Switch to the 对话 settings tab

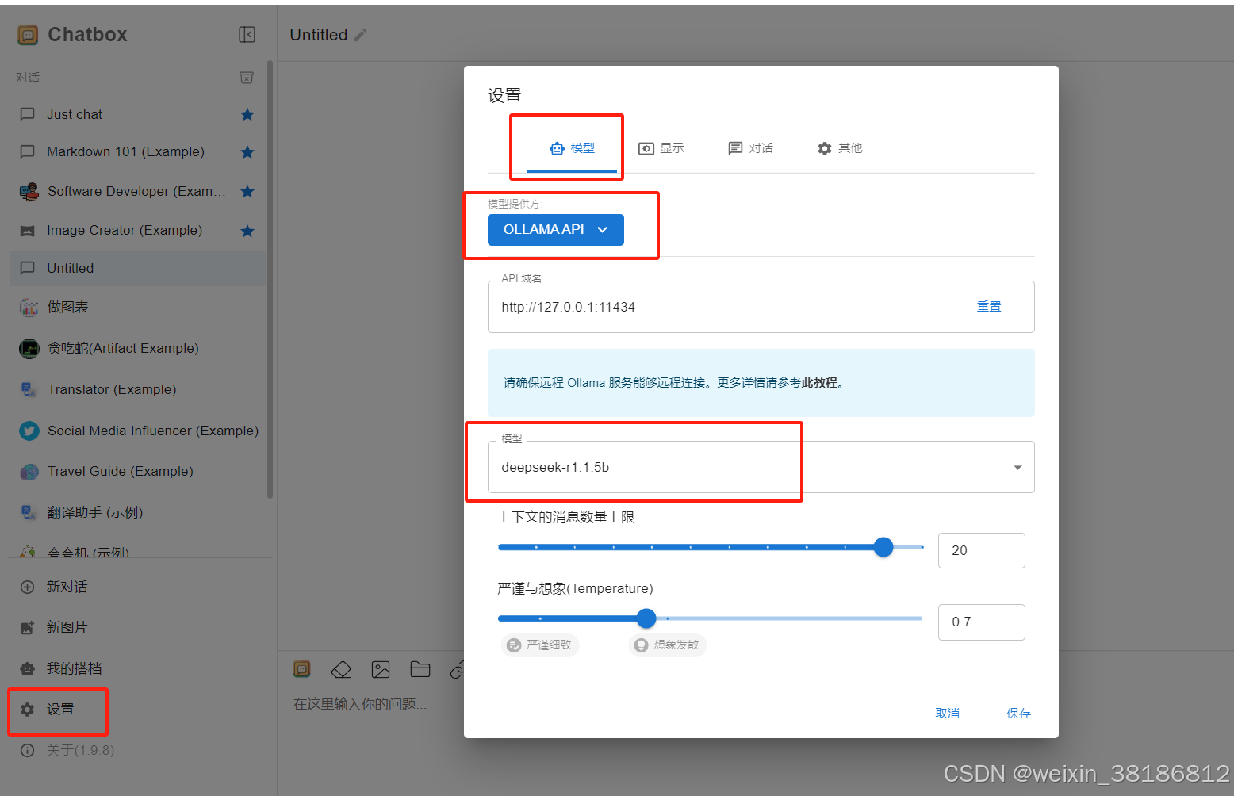click(x=750, y=148)
